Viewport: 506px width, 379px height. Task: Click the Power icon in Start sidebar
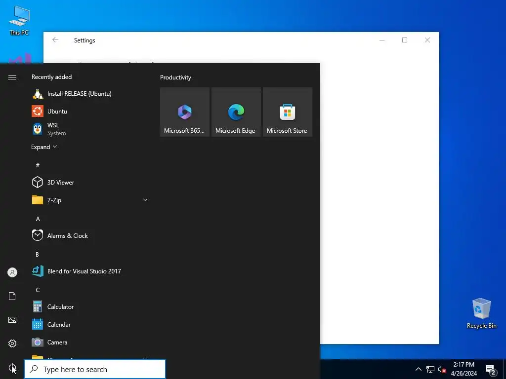pos(12,367)
